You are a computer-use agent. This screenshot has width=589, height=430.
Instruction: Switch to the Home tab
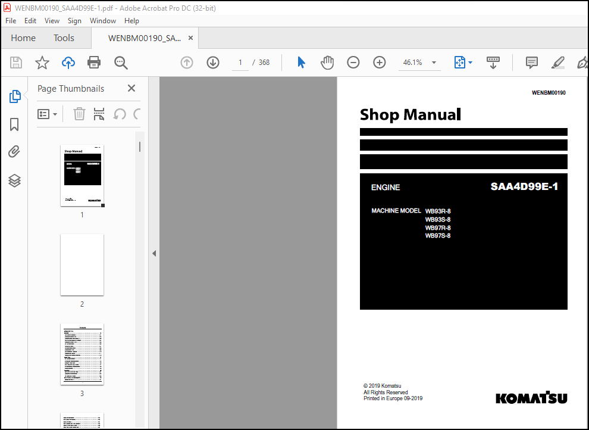23,38
